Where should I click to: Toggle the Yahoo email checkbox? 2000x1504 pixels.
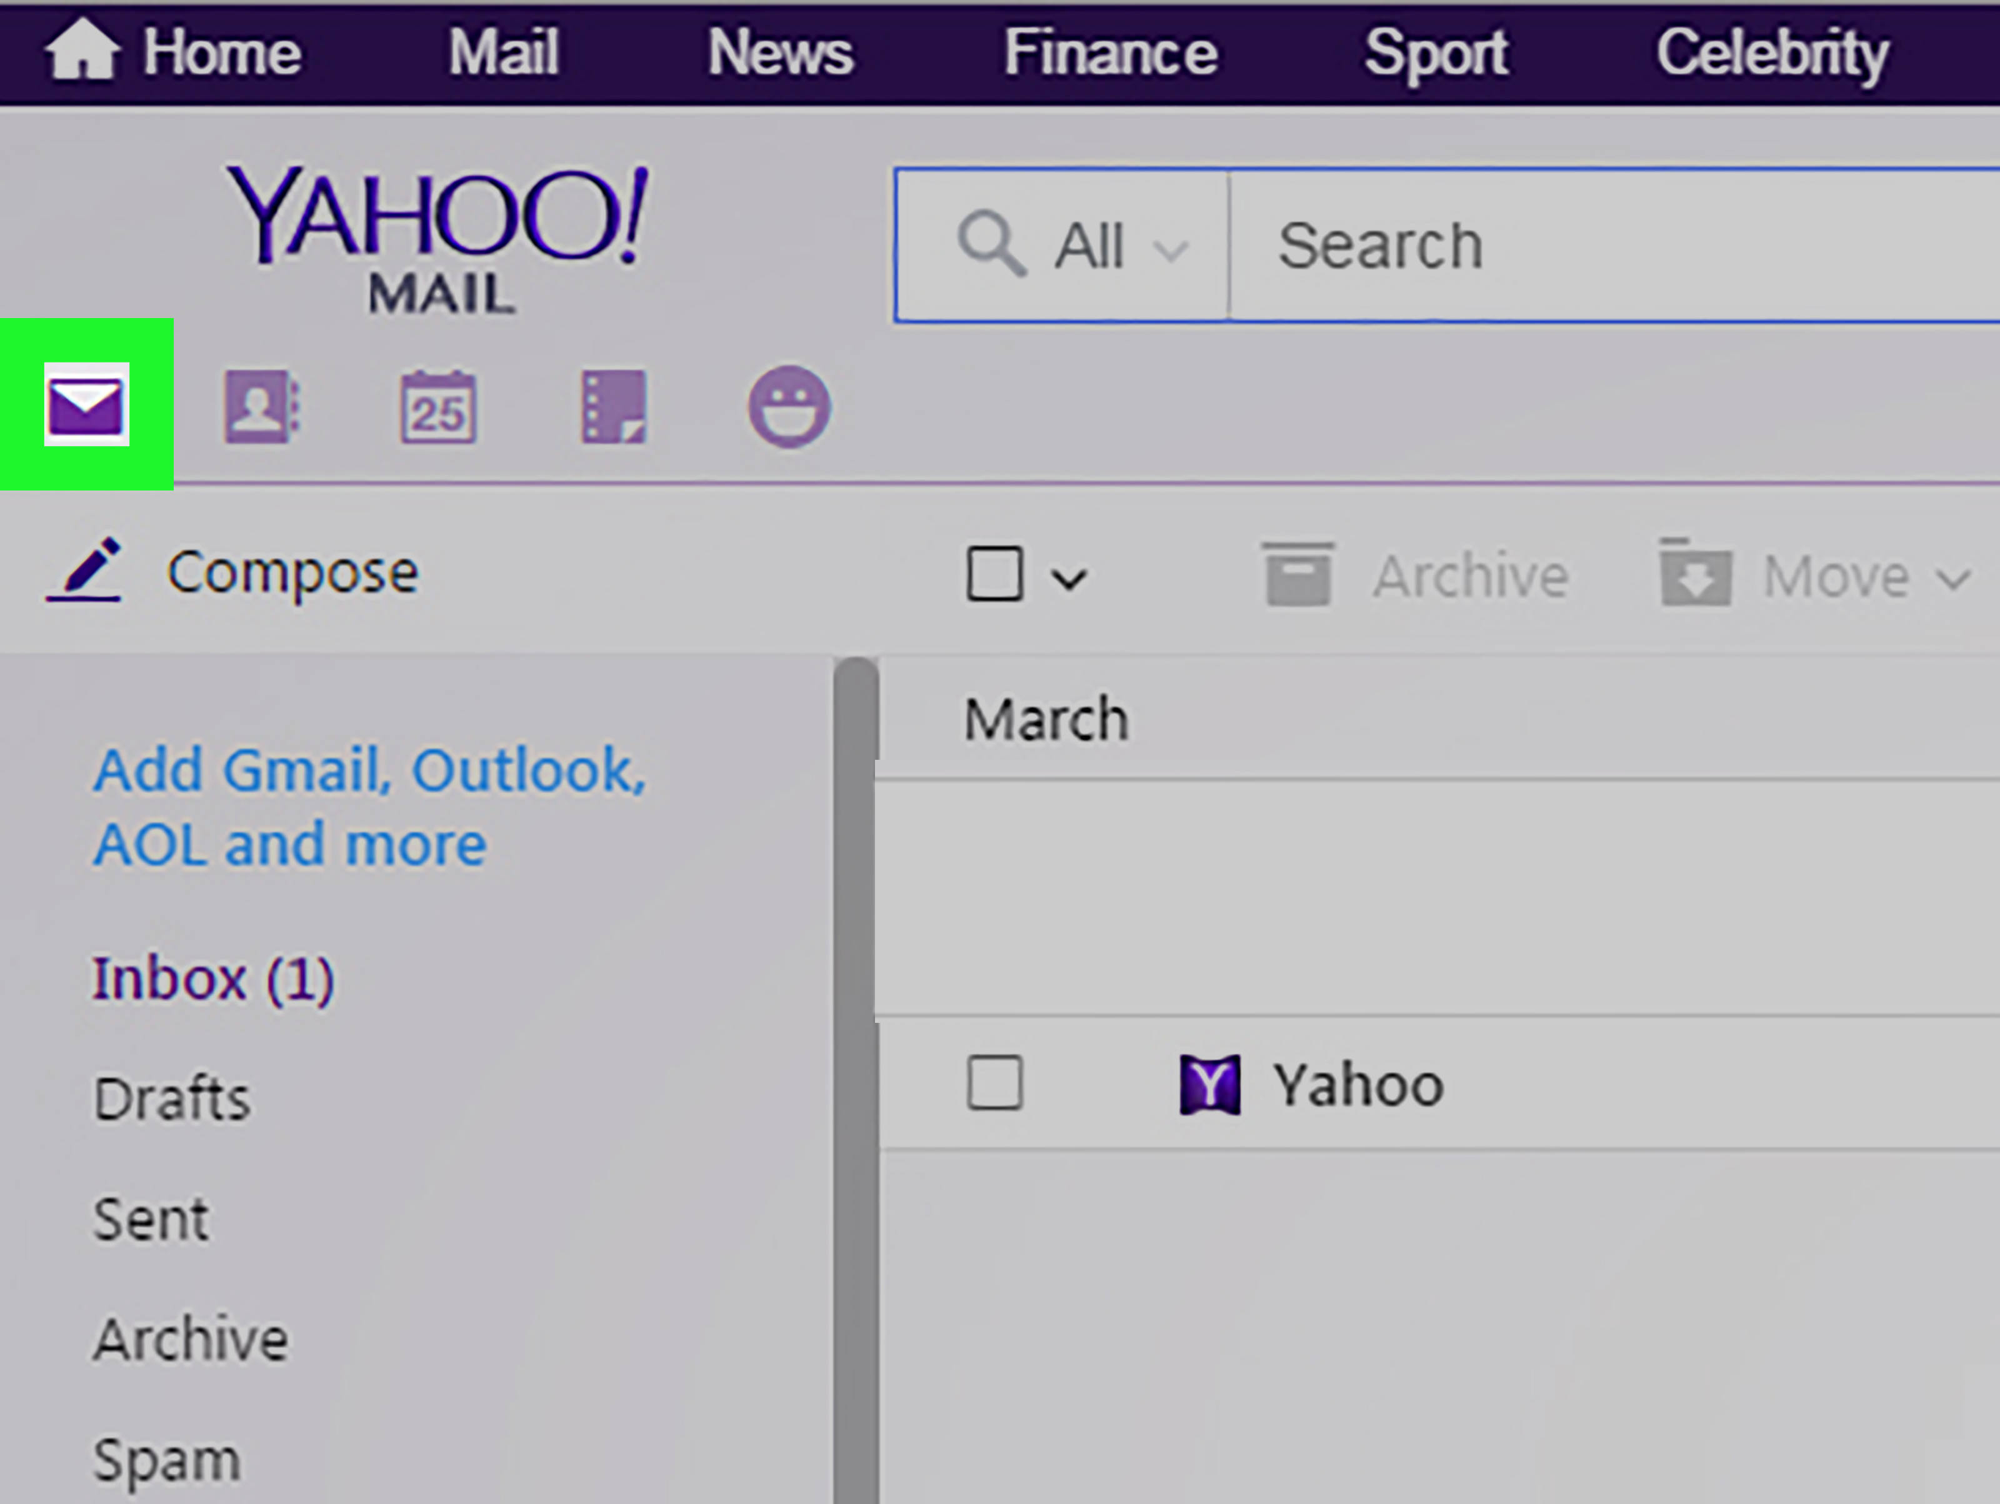[x=994, y=1083]
